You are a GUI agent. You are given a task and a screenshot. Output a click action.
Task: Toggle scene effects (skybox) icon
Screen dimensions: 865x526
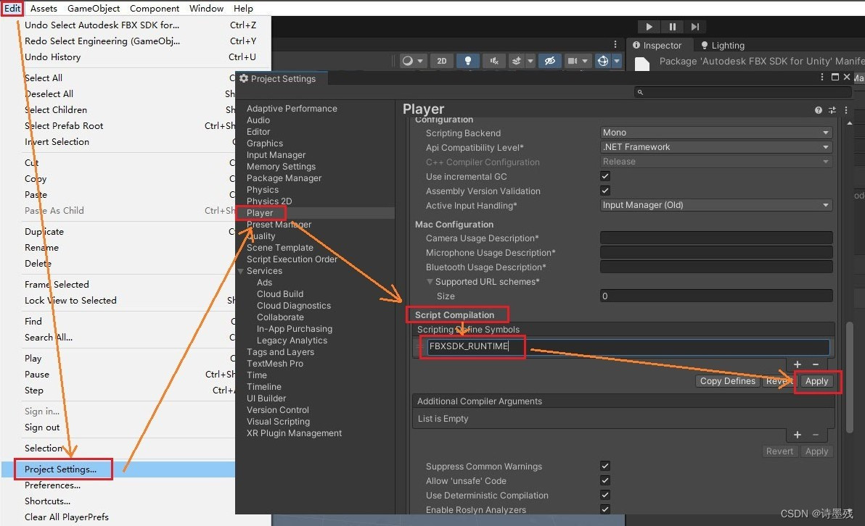[517, 61]
